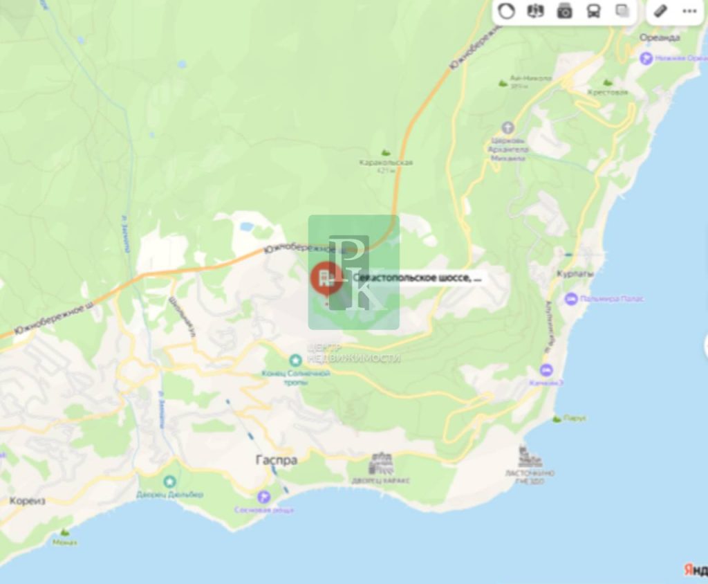708x584 pixels.
Task: Click the Ласточкино гнездо castle icon
Action: coord(529,457)
